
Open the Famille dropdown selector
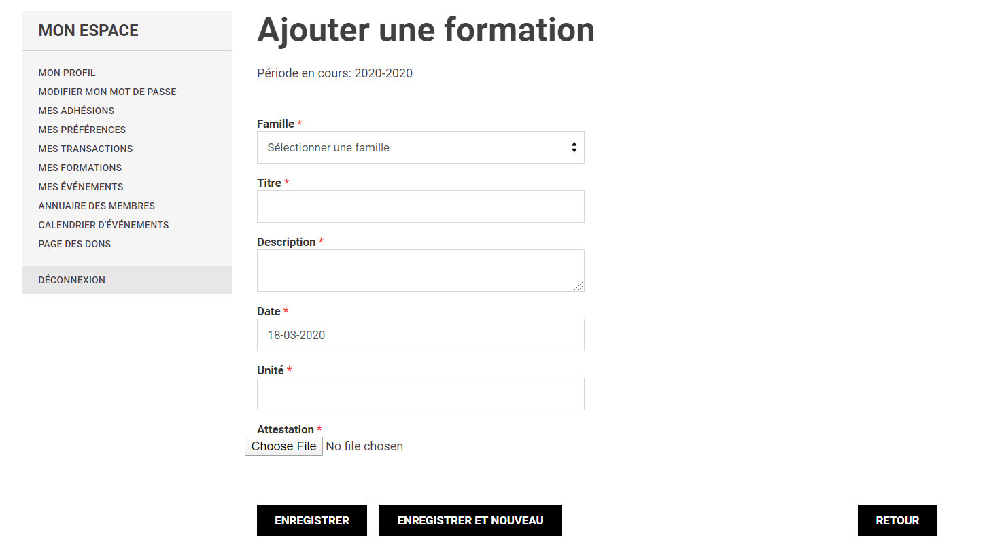[x=420, y=147]
